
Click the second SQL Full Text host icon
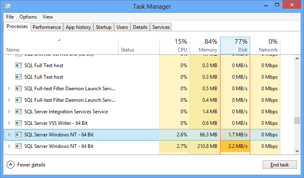click(19, 77)
